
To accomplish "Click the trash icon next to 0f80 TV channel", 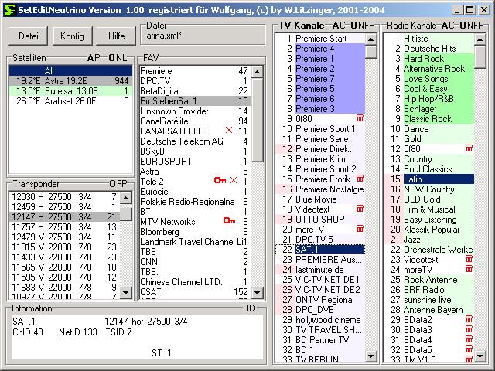I will click(x=360, y=118).
